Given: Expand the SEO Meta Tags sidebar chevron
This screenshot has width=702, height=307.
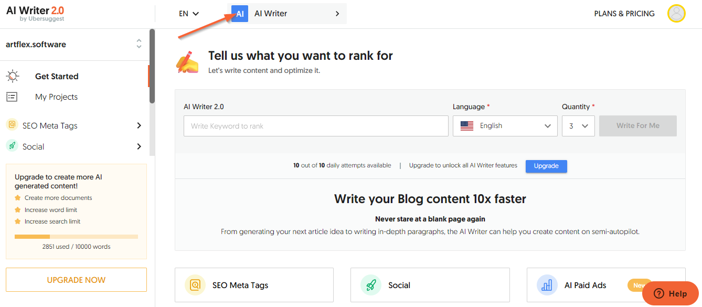Looking at the screenshot, I should [x=139, y=125].
